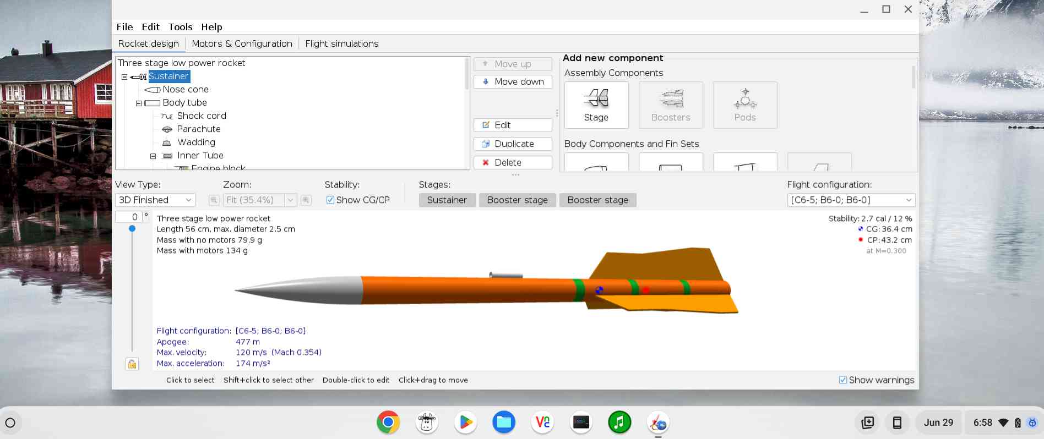Switch to the Flight simulations tab

pyautogui.click(x=342, y=44)
